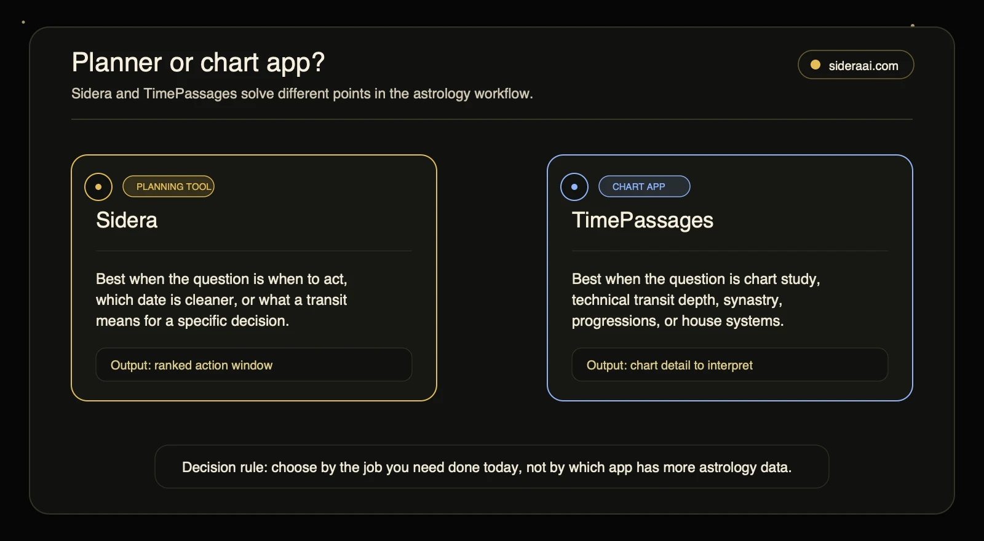Image resolution: width=984 pixels, height=541 pixels.
Task: Click the Output: ranked action window field
Action: point(254,365)
